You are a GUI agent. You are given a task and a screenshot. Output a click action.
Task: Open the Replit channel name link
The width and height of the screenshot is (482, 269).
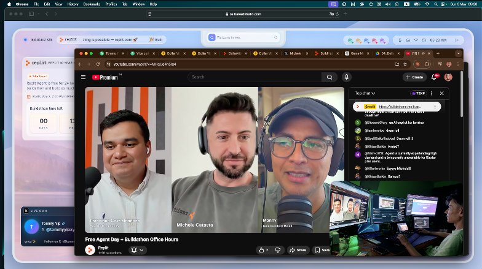tap(103, 248)
